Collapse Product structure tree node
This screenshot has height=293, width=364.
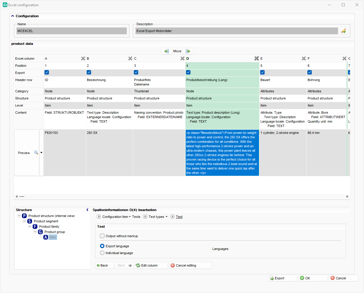click(x=19, y=216)
